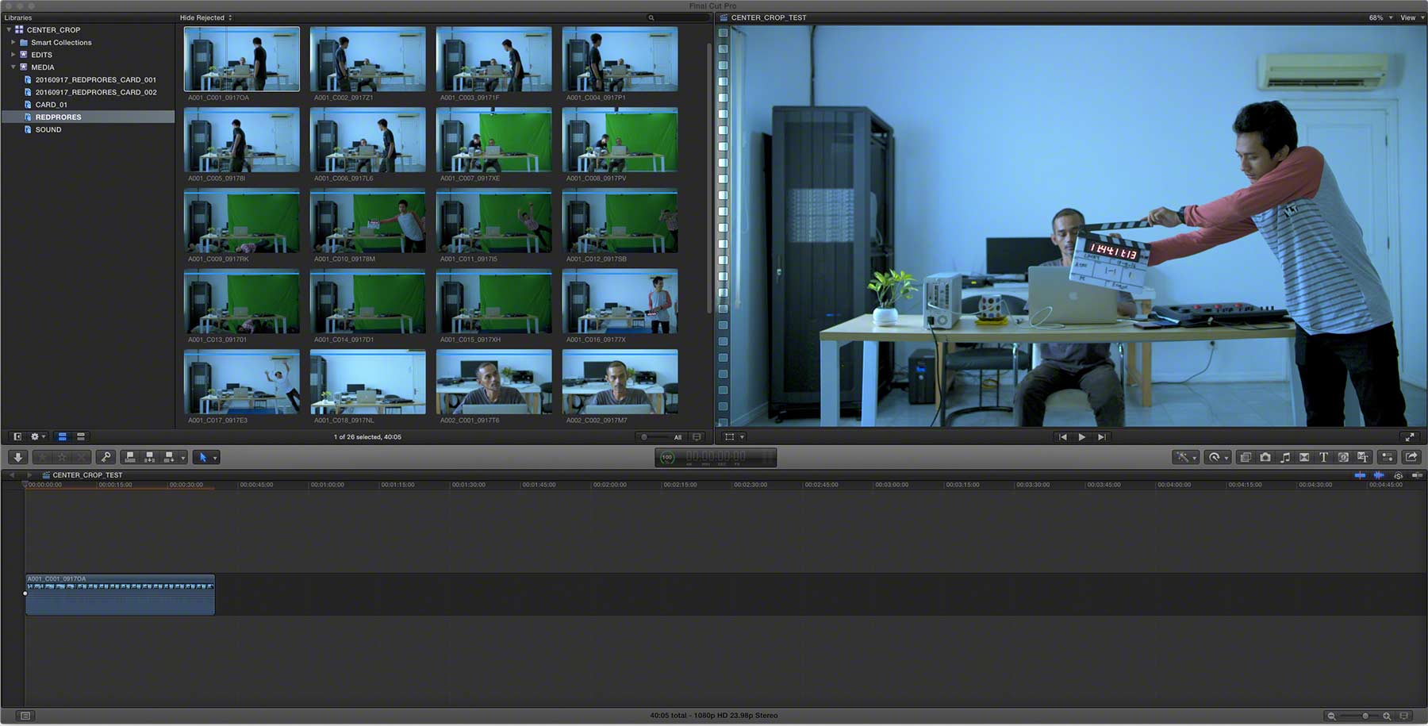Viewport: 1428px width, 726px height.
Task: Open the Photos browser camera icon
Action: 1265,457
